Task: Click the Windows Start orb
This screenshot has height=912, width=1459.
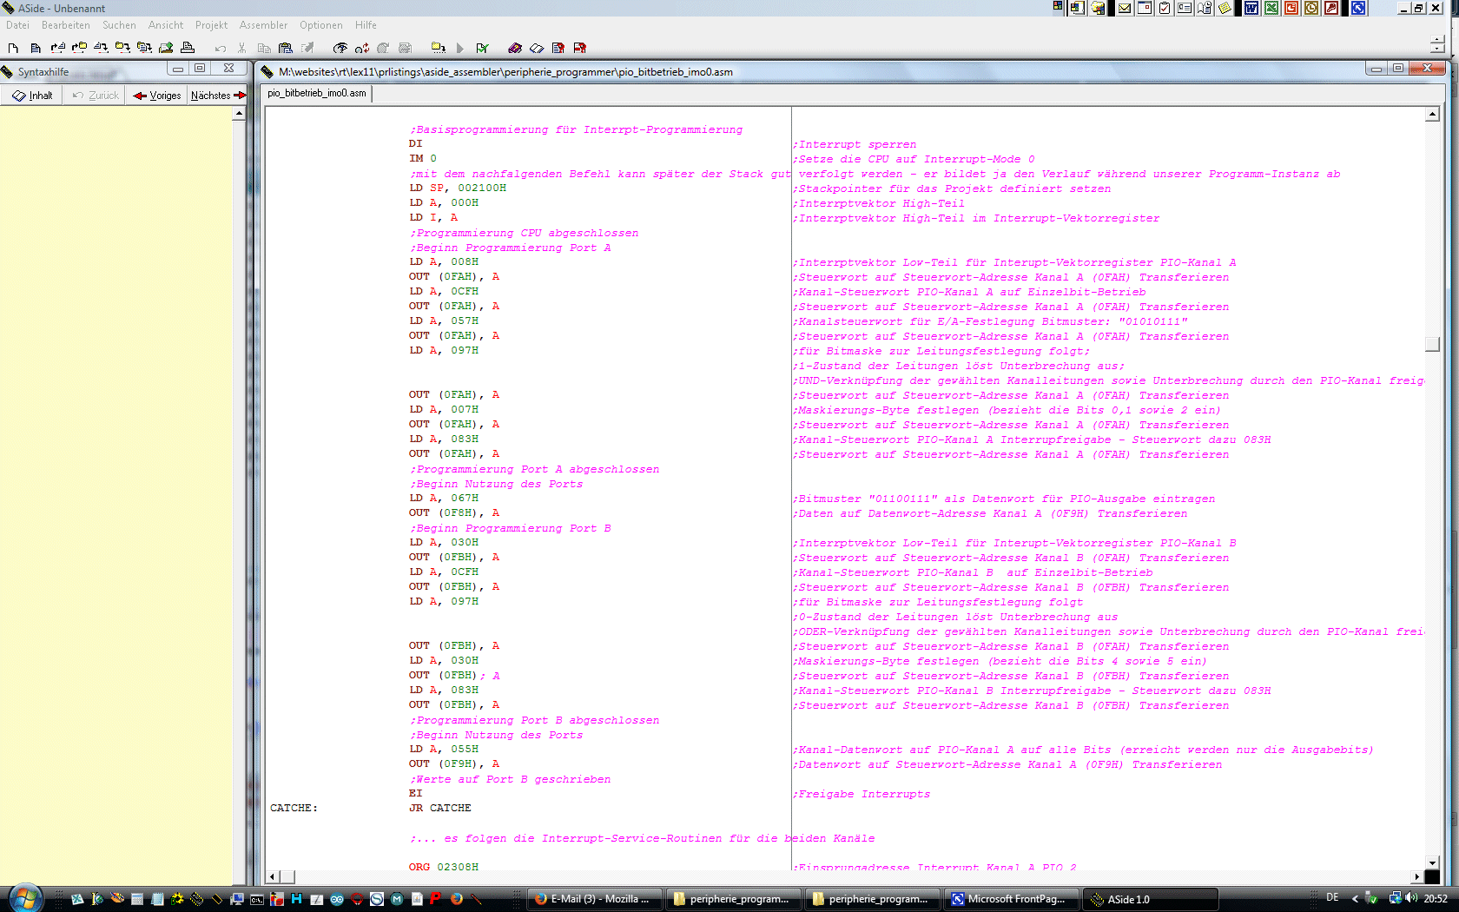Action: pos(24,898)
